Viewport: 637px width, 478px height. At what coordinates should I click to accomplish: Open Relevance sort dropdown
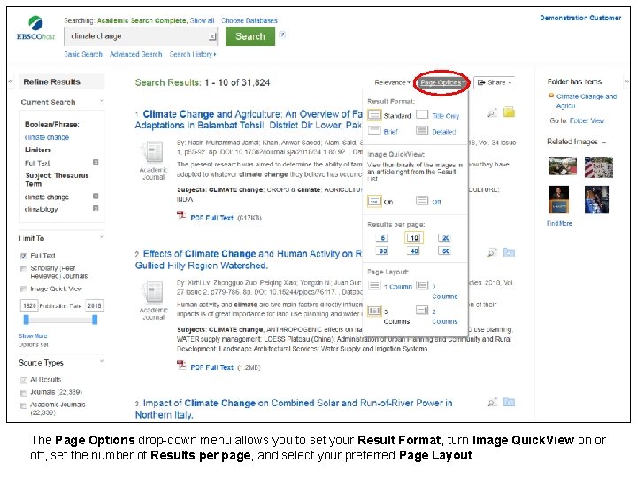click(x=392, y=82)
